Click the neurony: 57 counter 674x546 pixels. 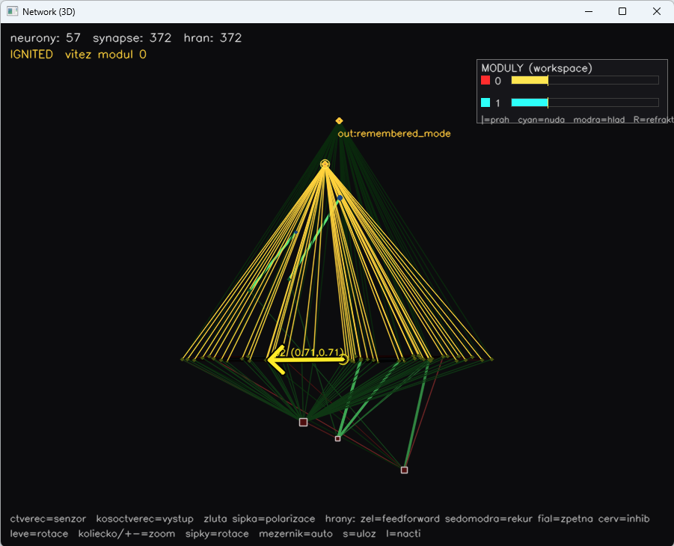(45, 38)
